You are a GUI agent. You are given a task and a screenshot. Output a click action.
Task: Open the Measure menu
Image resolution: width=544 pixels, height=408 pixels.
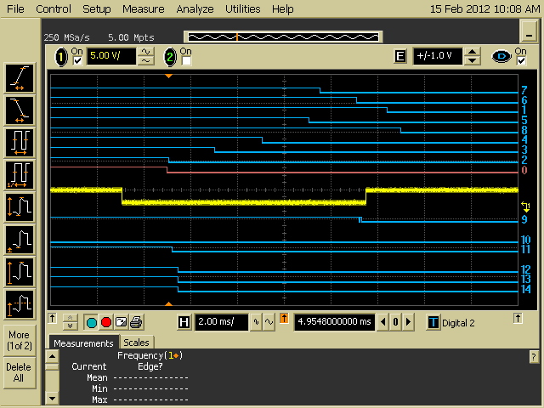tap(144, 8)
